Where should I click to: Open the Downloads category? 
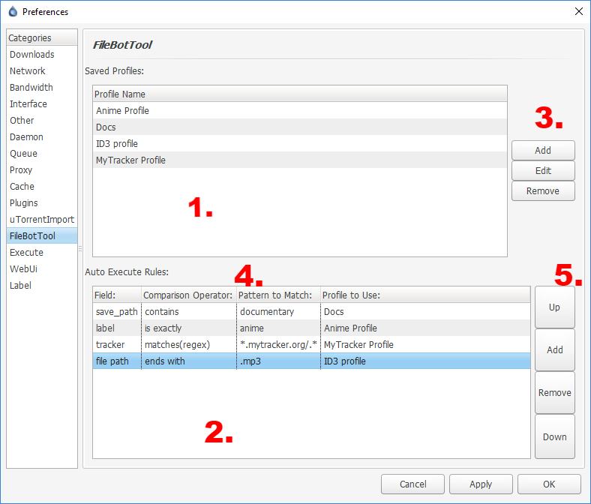pos(42,54)
